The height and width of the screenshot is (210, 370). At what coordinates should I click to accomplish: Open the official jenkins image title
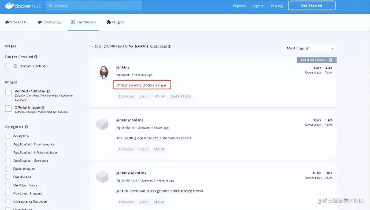click(122, 67)
